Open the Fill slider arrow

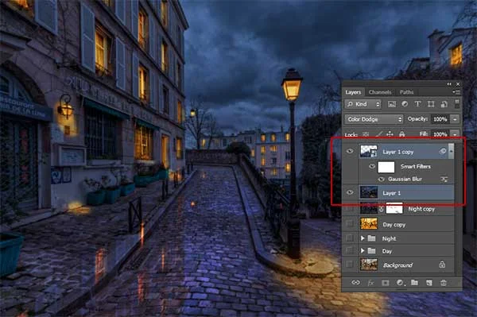[x=455, y=134]
